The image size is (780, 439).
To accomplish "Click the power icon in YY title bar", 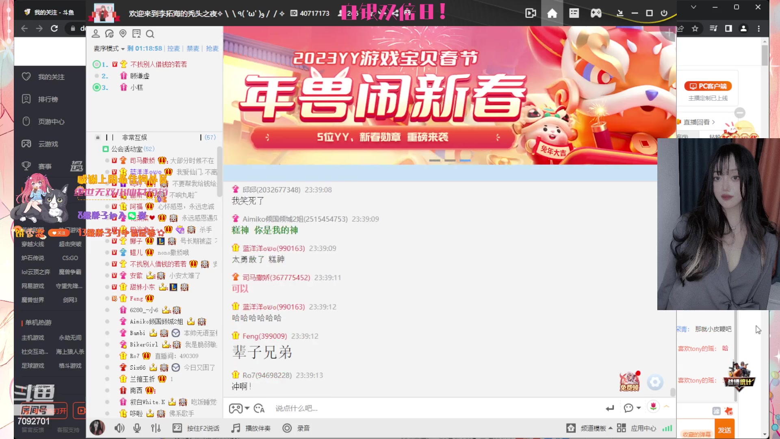I will 664,13.
